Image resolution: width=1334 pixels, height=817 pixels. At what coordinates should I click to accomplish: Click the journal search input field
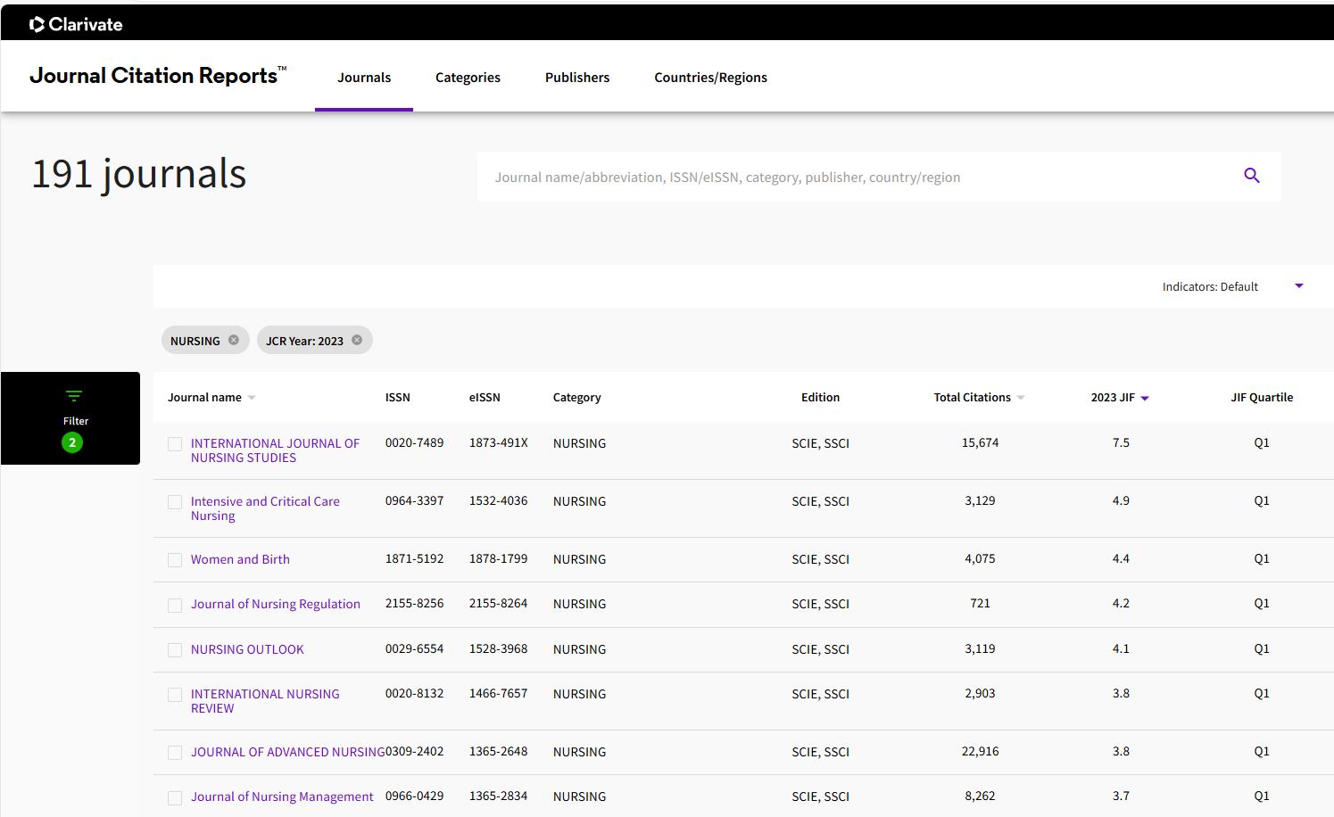point(857,177)
